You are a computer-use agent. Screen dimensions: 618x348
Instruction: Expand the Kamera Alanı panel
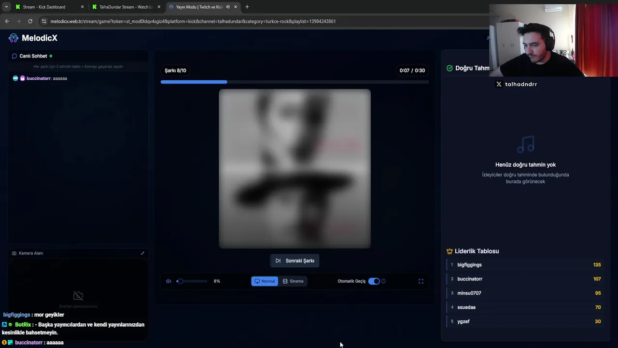pos(142,253)
